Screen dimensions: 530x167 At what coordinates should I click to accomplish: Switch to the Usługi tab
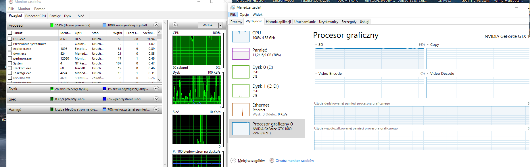click(364, 22)
